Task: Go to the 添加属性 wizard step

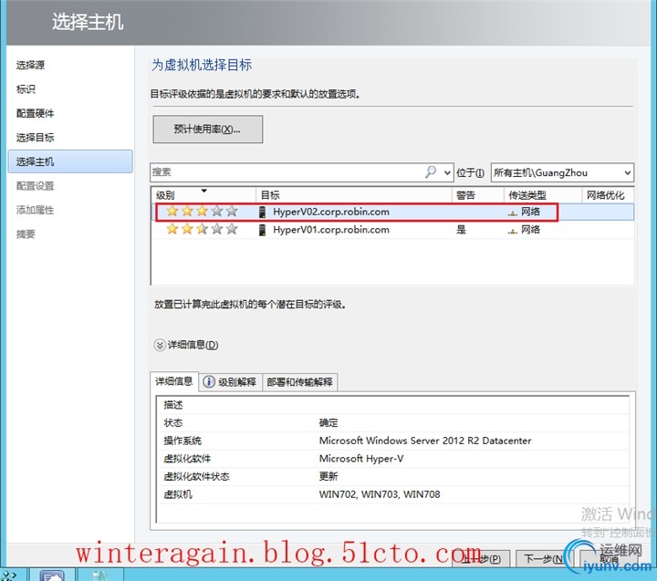Action: [x=36, y=210]
